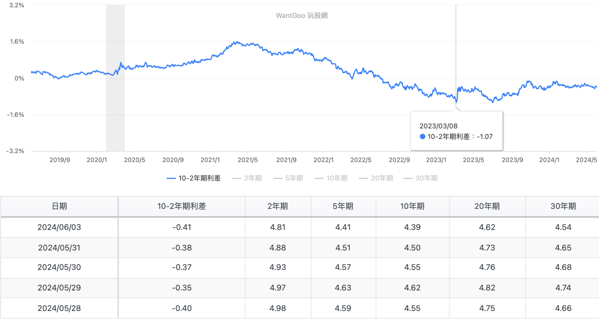This screenshot has width=599, height=321.
Task: Click the WantGoo 玩股網 watermark
Action: 302,16
